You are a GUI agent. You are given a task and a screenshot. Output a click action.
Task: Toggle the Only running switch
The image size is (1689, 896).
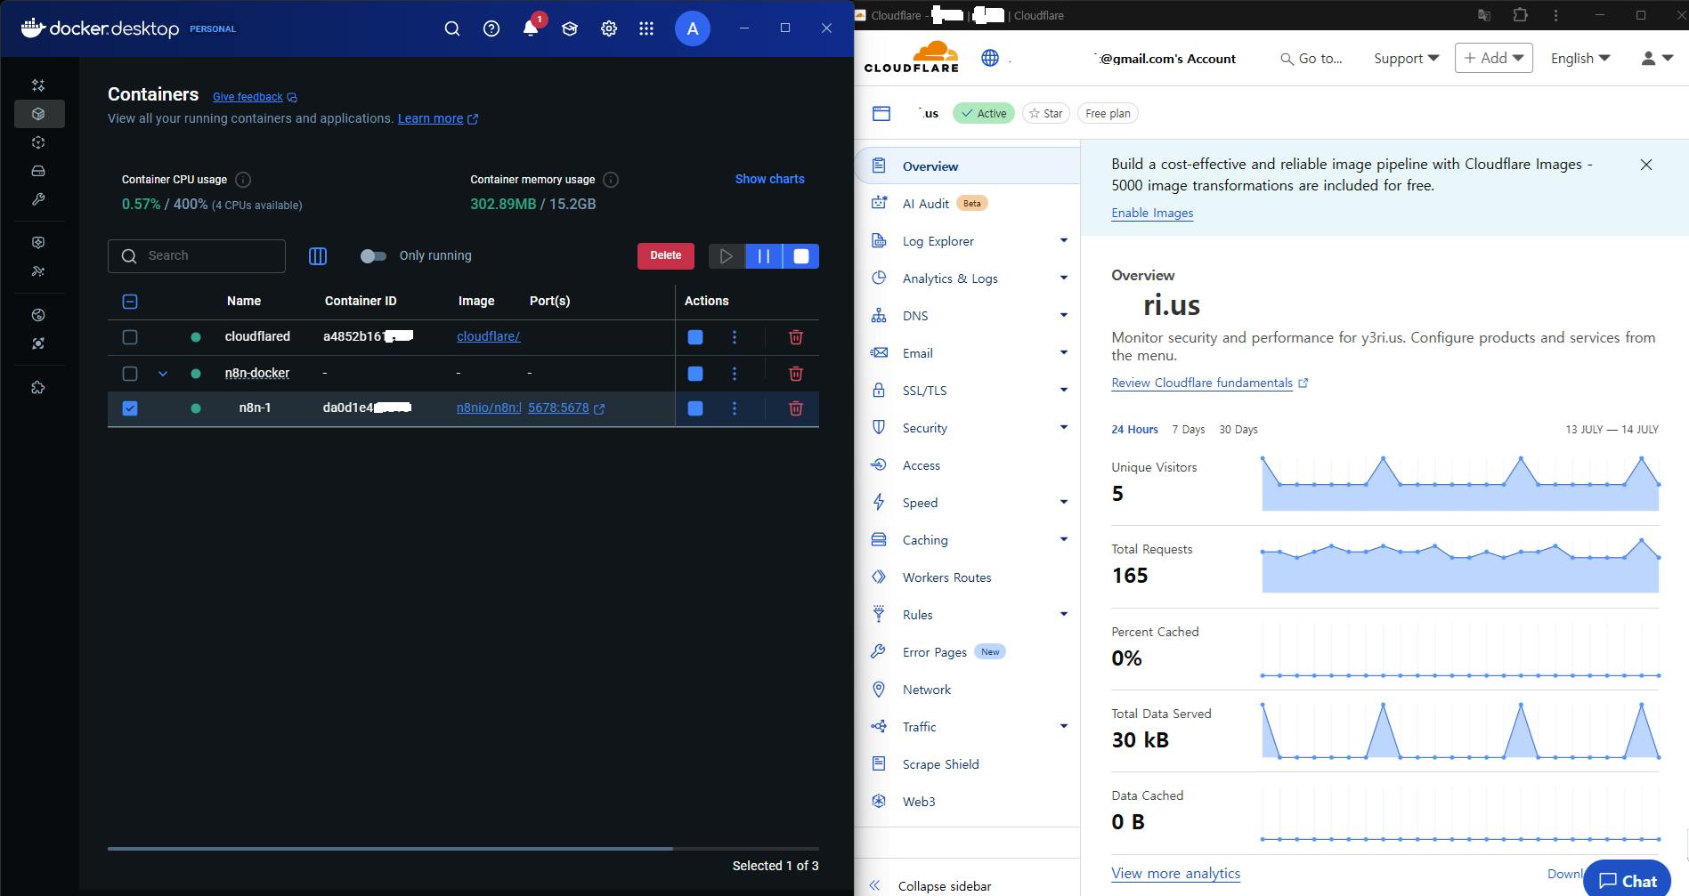tap(373, 256)
